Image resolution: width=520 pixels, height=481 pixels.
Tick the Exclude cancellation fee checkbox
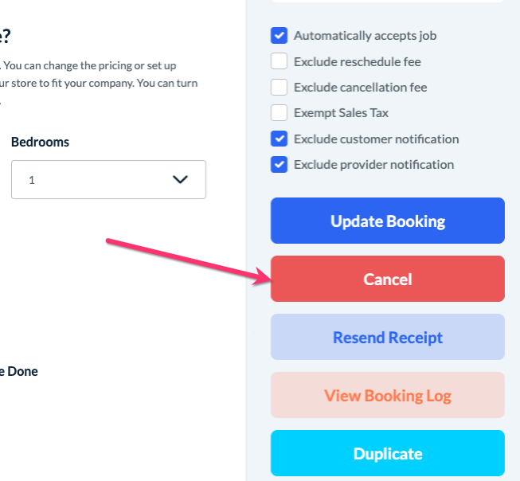(279, 88)
